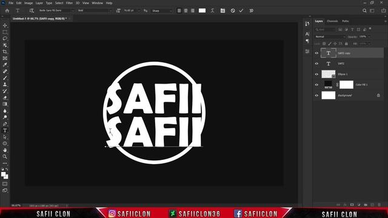Viewport: 388px width, 218px height.
Task: Open the font size dropdown
Action: (139, 11)
